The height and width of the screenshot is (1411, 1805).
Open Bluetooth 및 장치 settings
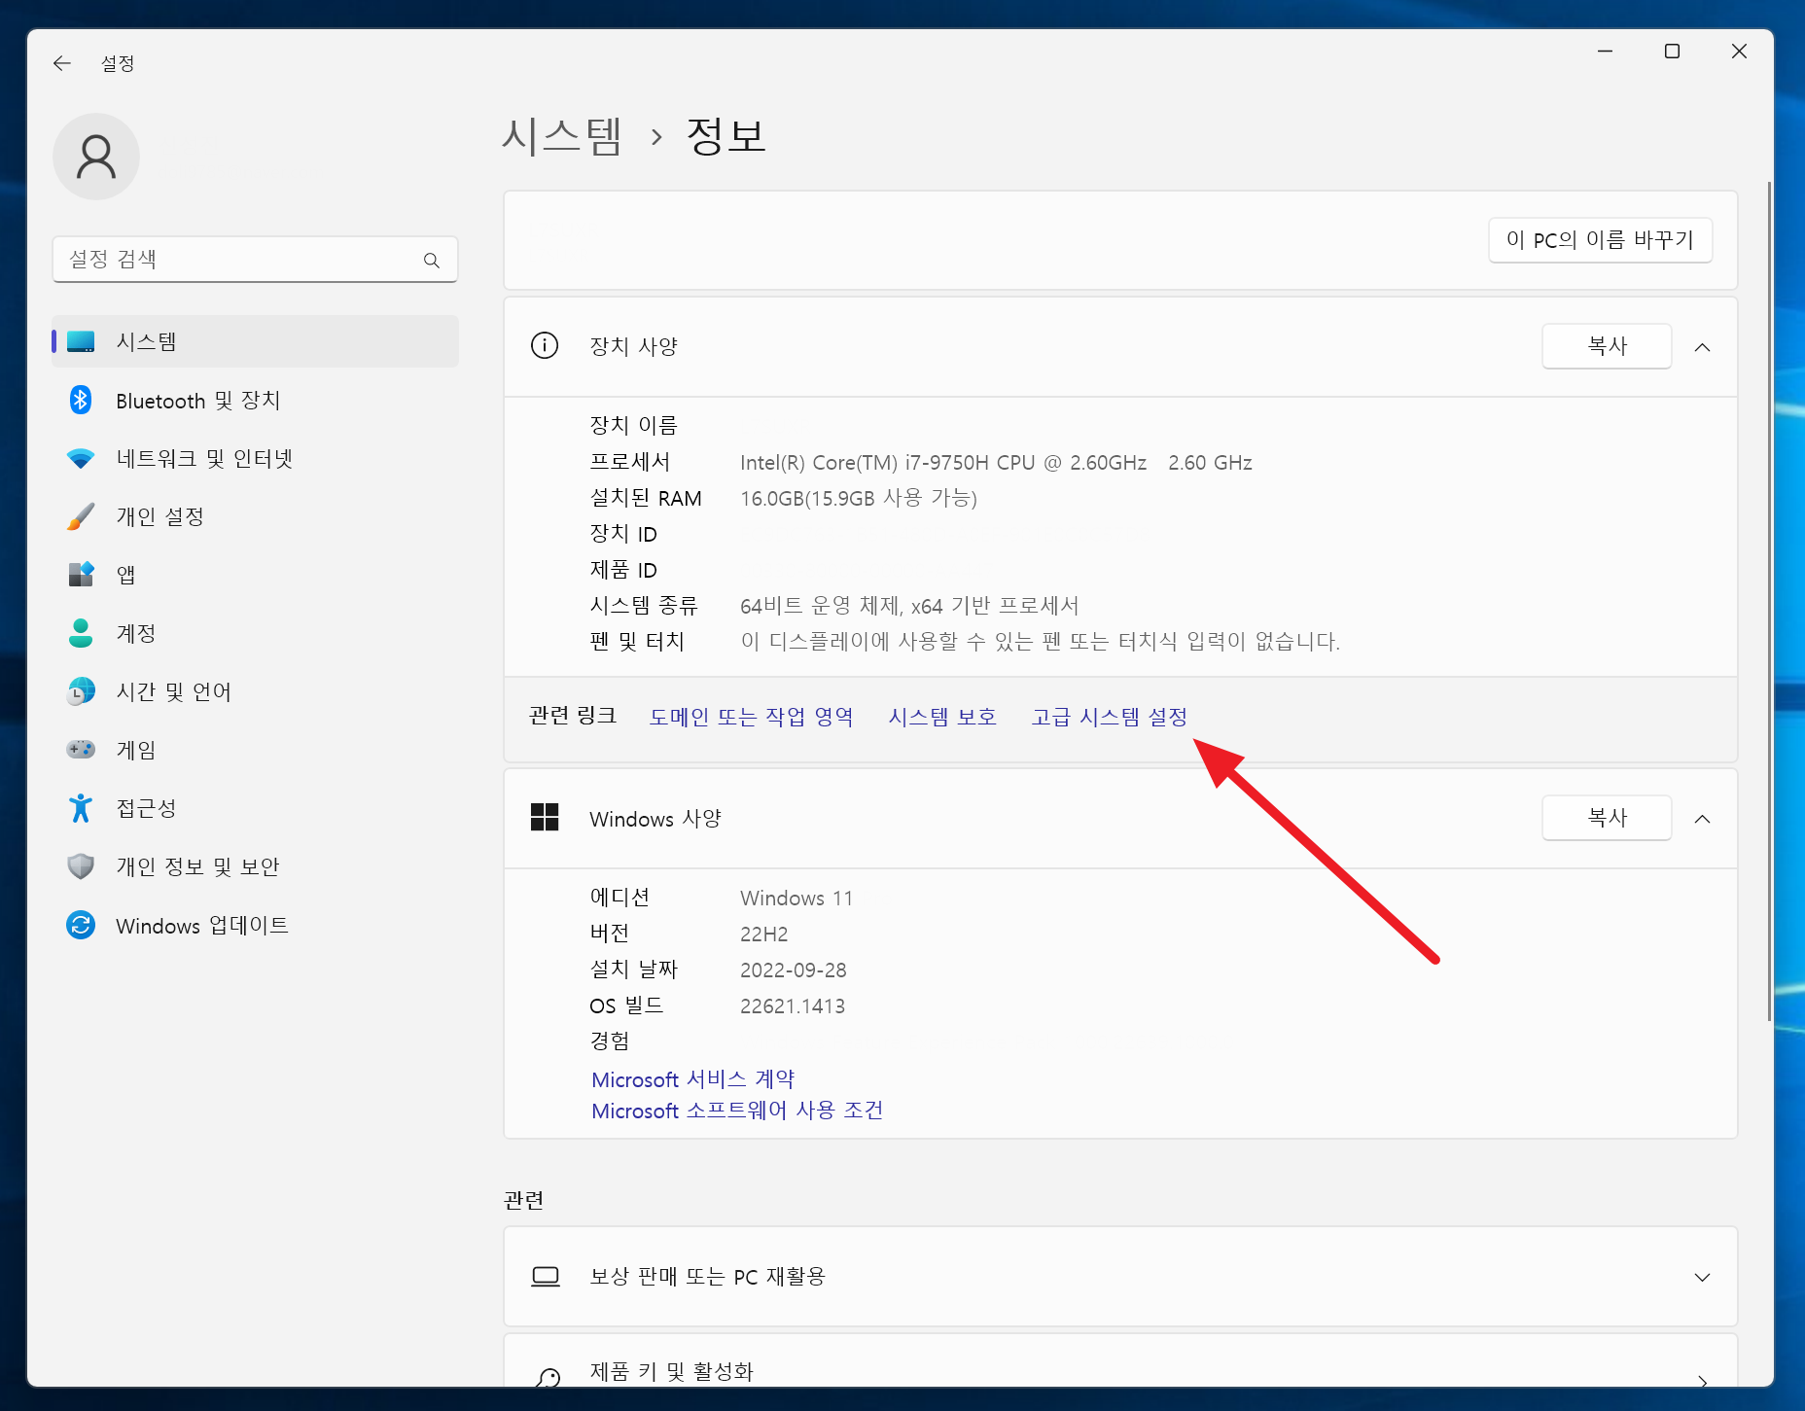[255, 400]
